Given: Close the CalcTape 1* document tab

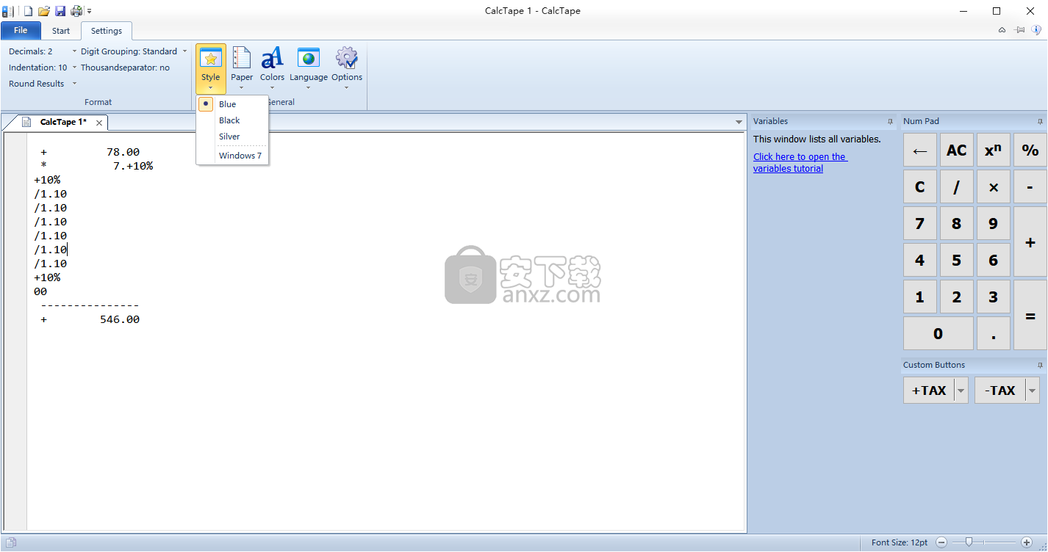Looking at the screenshot, I should tap(99, 123).
